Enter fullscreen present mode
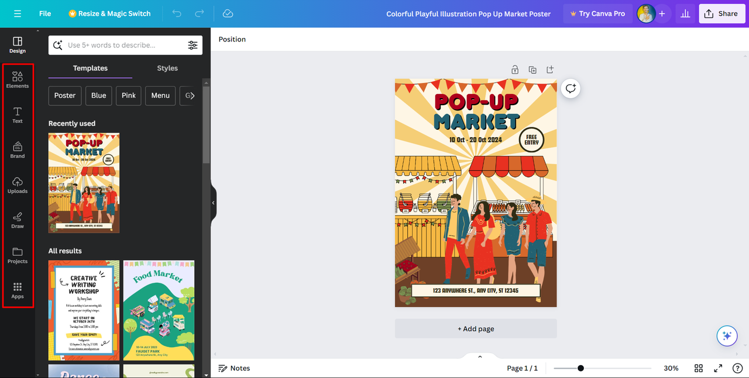The image size is (749, 378). tap(718, 368)
